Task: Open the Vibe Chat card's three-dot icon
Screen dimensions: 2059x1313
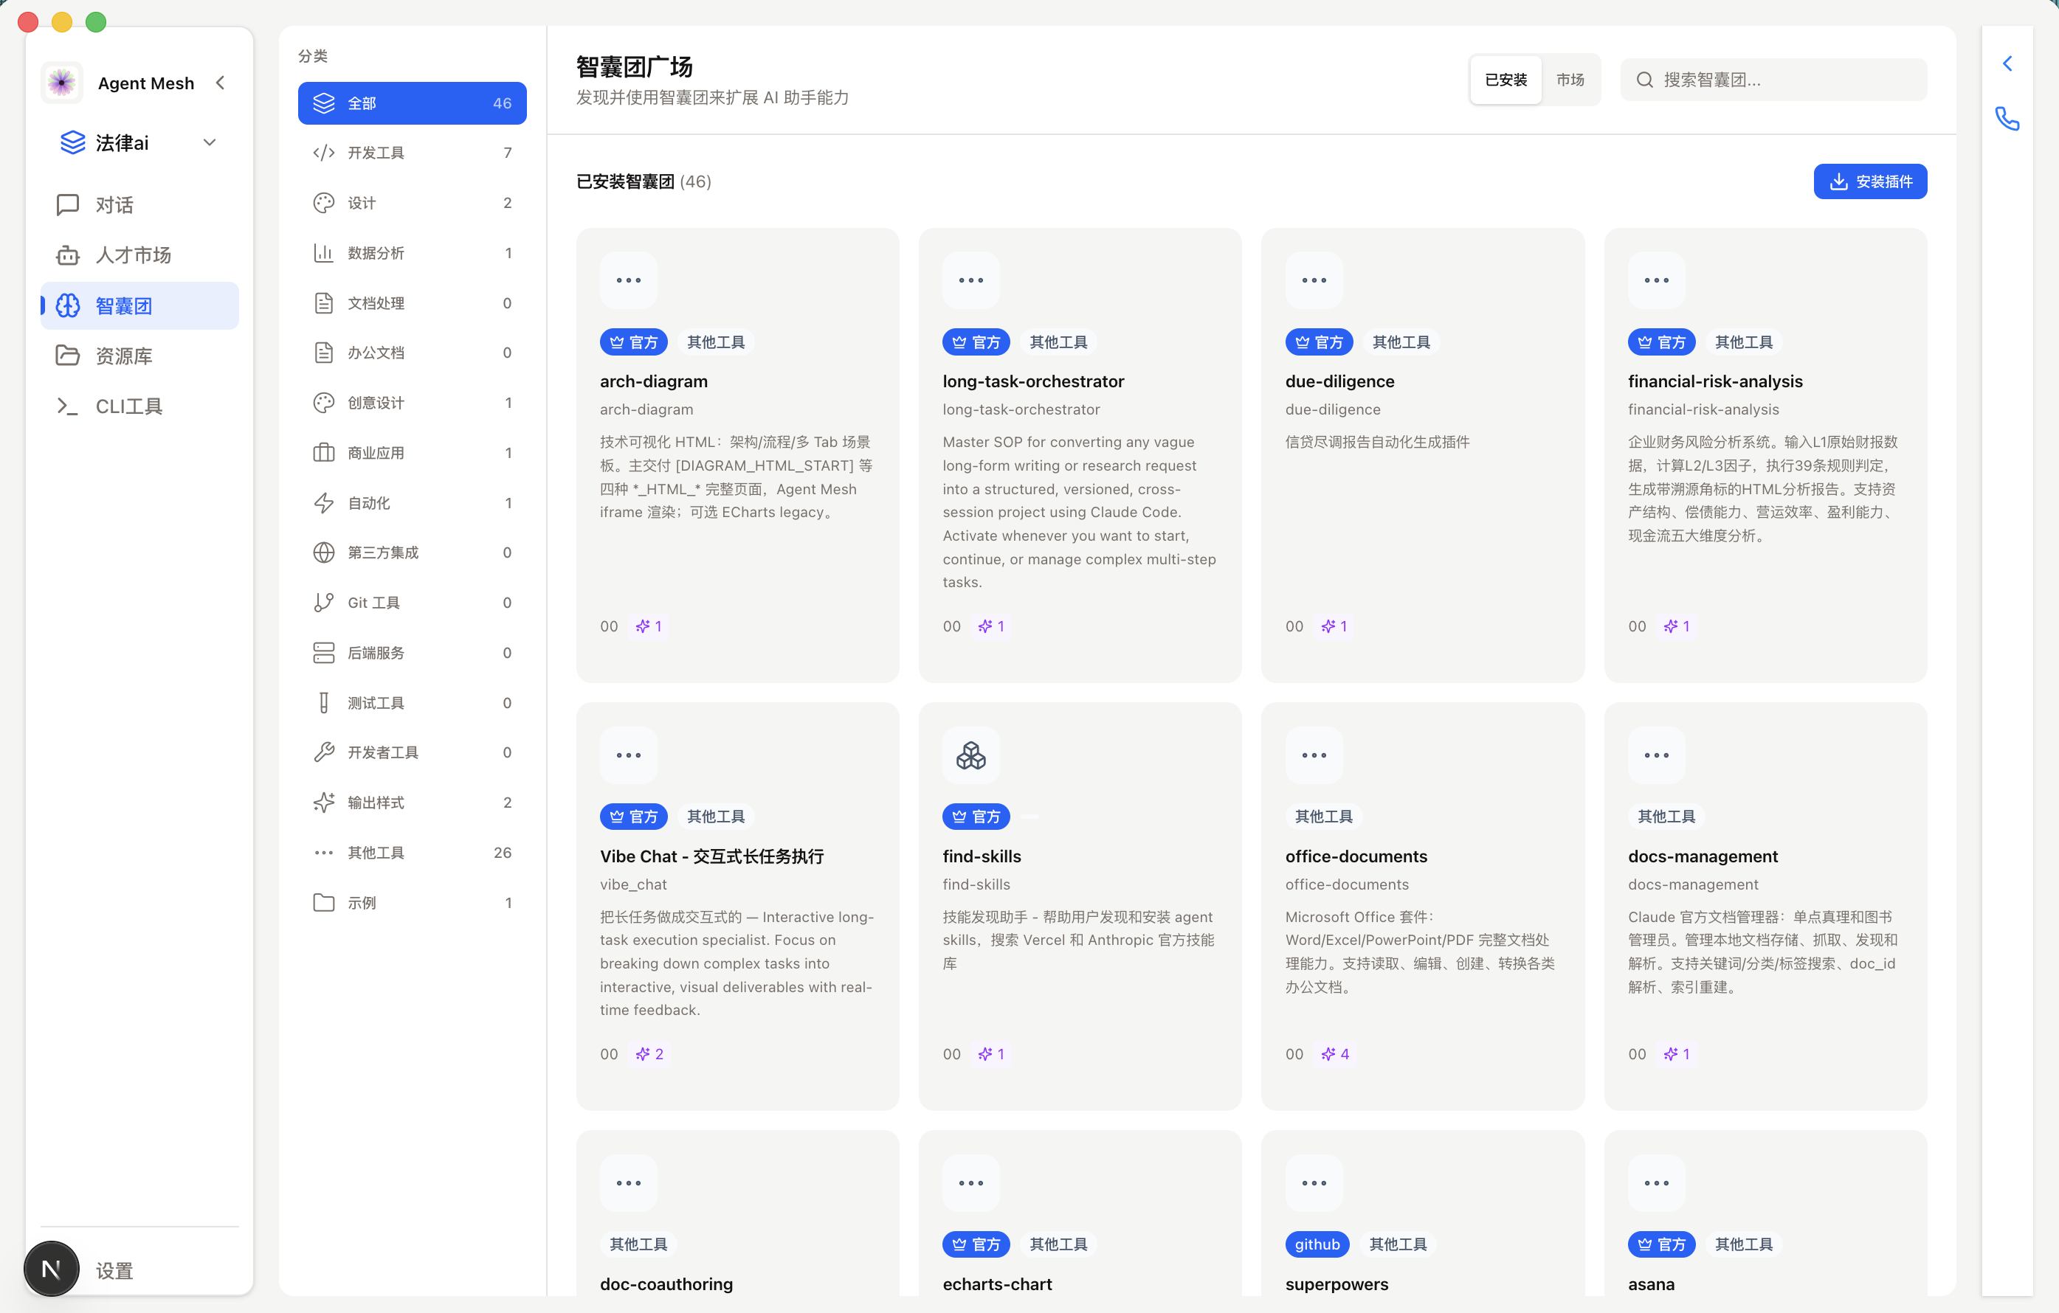Action: 629,755
